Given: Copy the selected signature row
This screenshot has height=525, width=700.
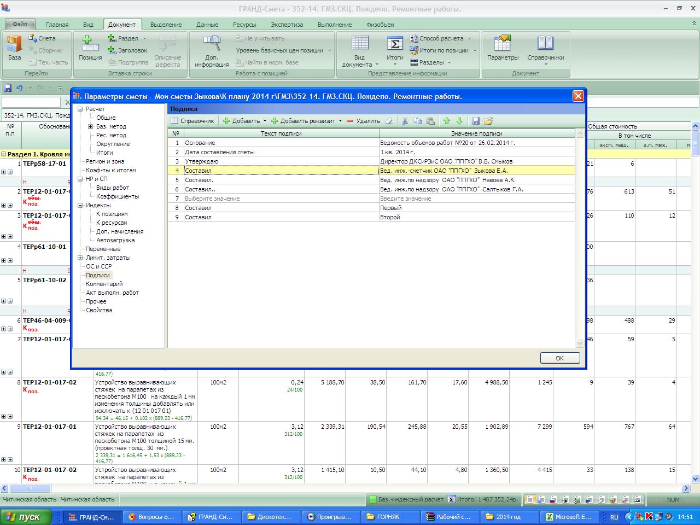Looking at the screenshot, I should click(x=418, y=121).
